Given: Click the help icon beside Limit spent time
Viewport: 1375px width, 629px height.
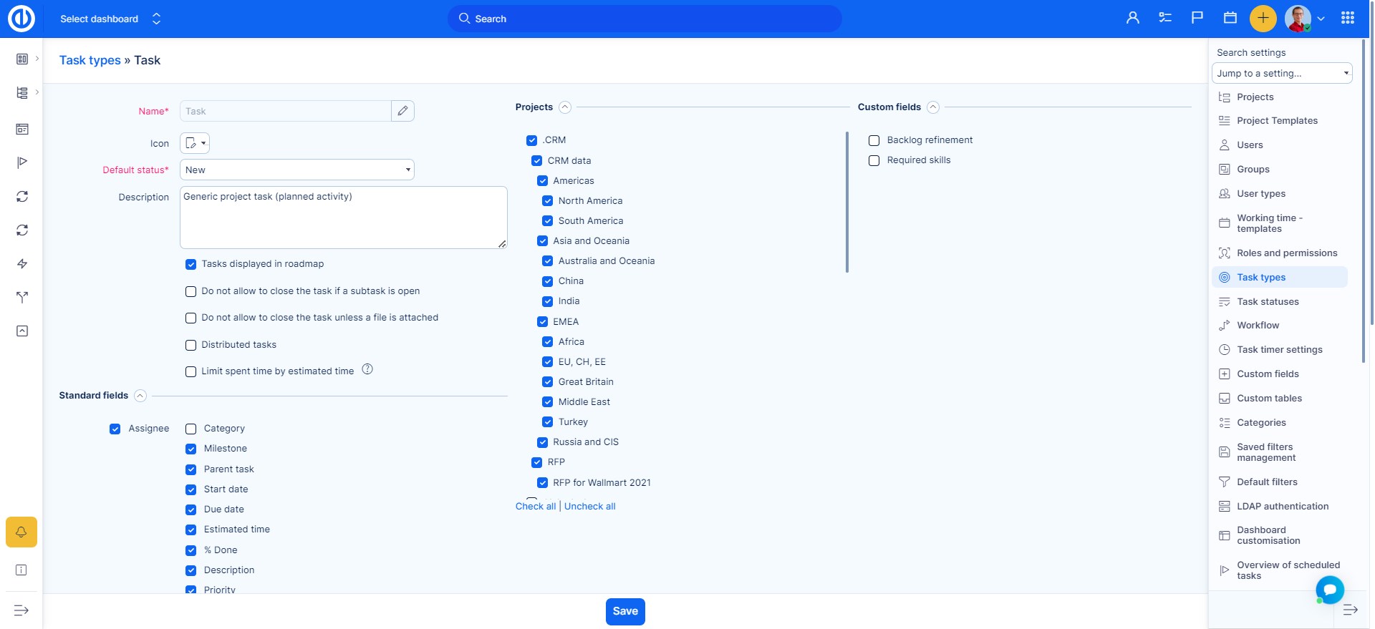Looking at the screenshot, I should 367,370.
